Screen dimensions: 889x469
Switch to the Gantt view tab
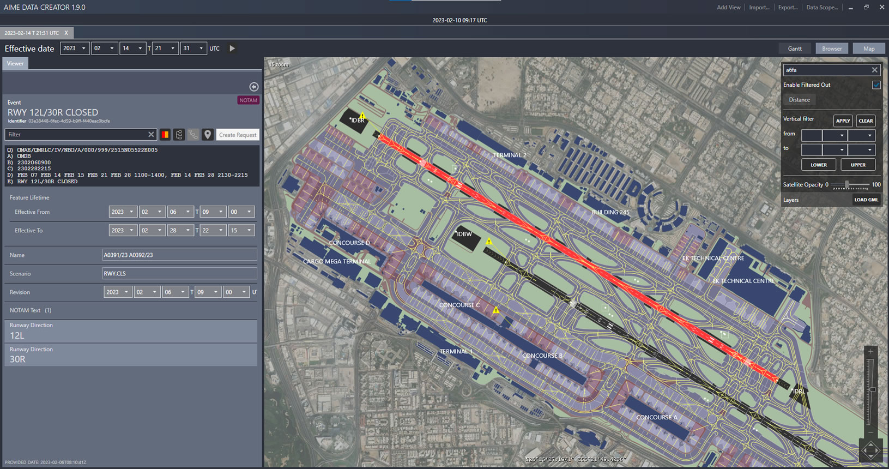point(795,49)
